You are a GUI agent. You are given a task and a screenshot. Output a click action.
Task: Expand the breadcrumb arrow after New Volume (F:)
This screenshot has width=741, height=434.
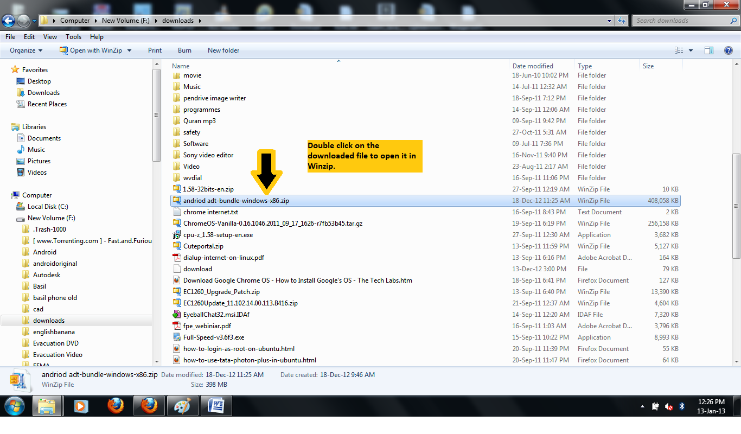[156, 21]
